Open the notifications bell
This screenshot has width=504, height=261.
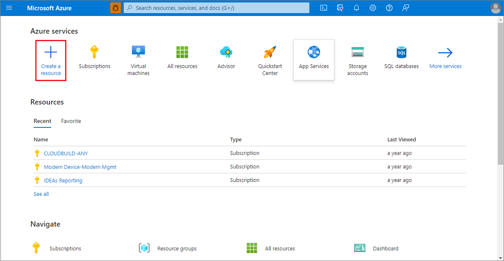tap(356, 8)
